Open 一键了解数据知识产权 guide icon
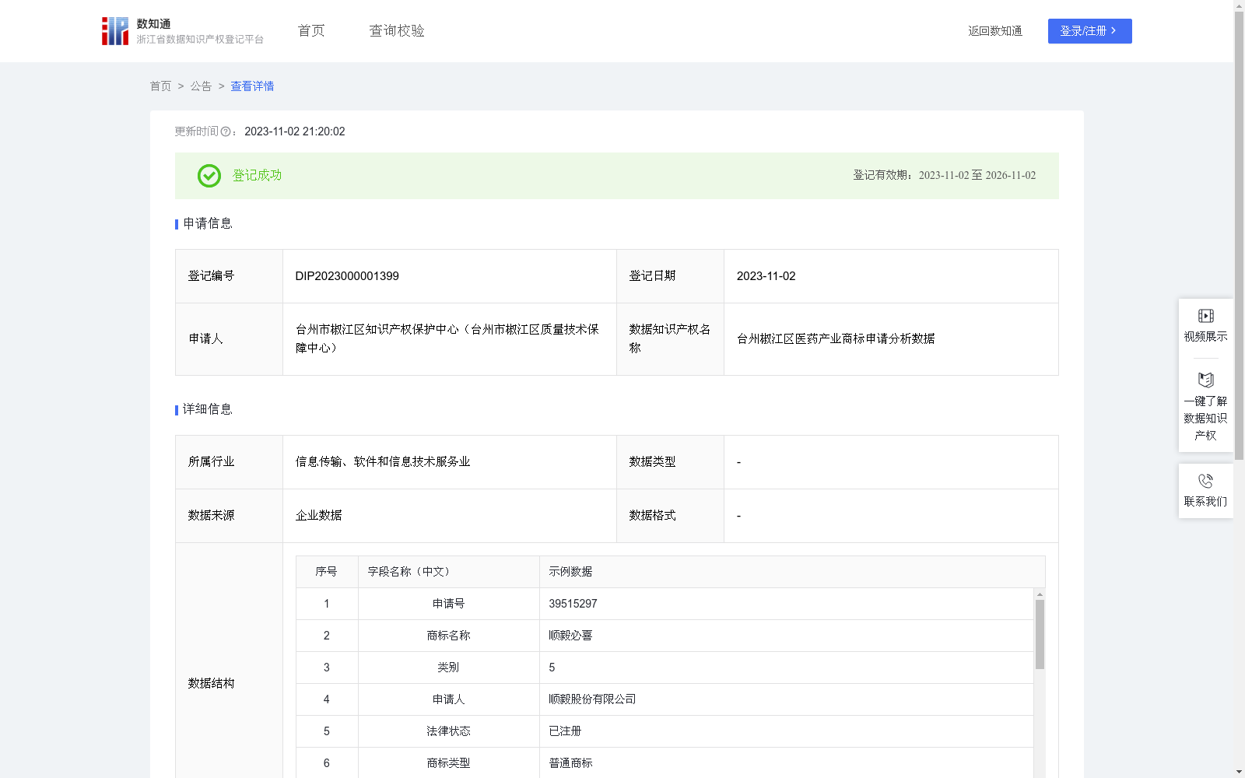The height and width of the screenshot is (778, 1245). (1205, 380)
